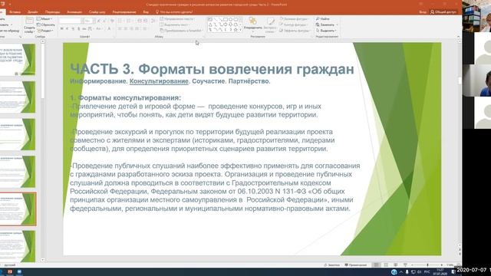Open the Выделить (Select) dropdown
This screenshot has height=276, width=491.
point(326,31)
